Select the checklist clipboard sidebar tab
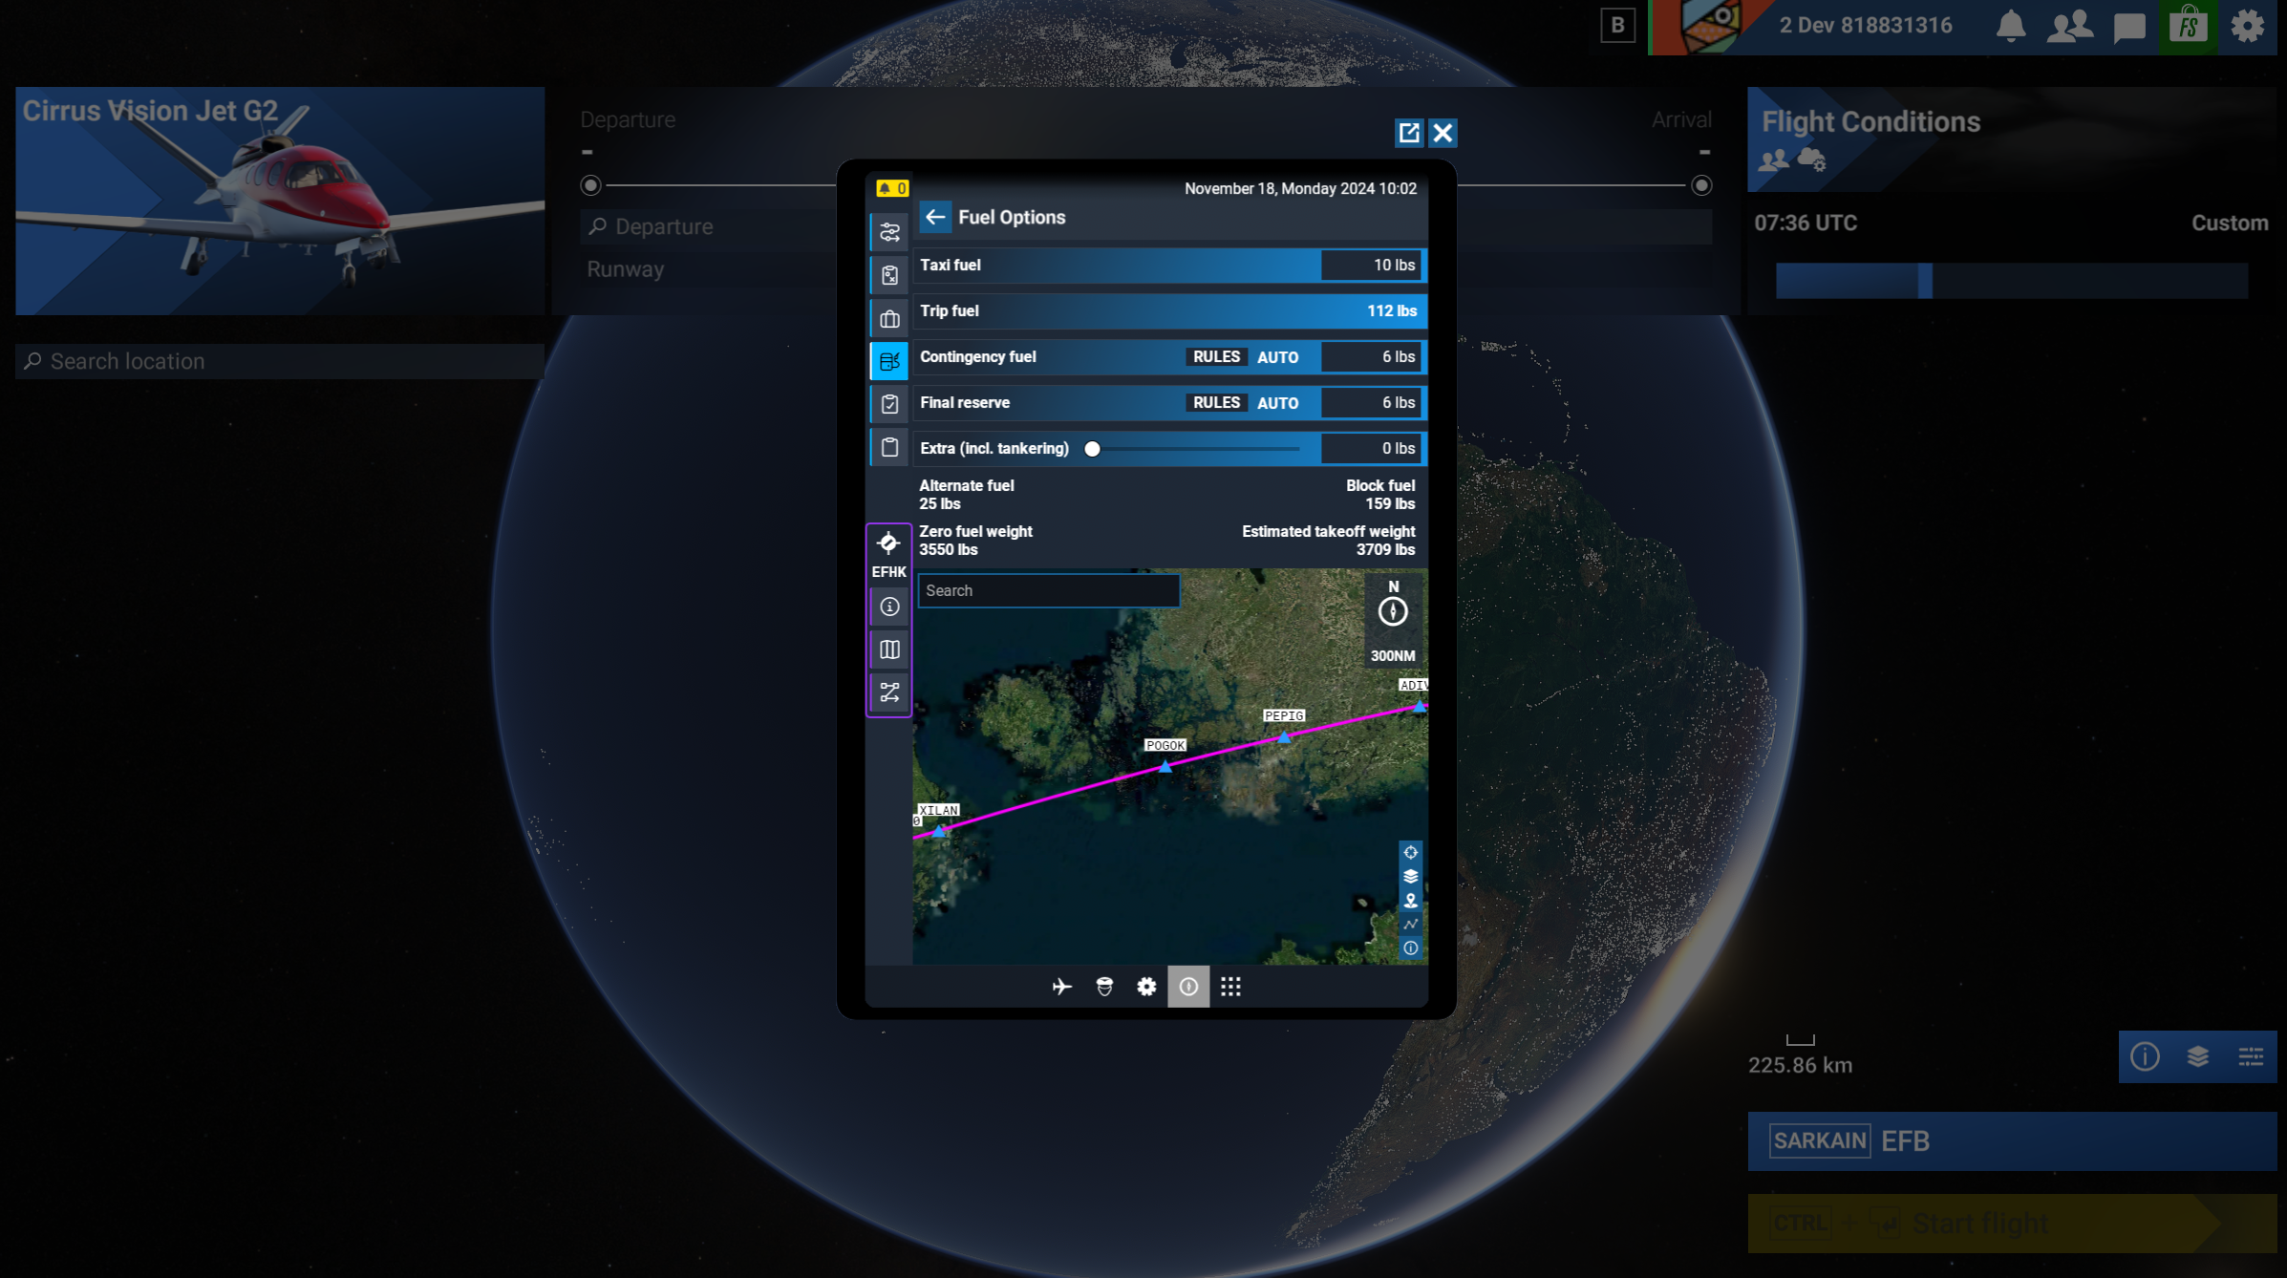This screenshot has width=2287, height=1278. 889,404
